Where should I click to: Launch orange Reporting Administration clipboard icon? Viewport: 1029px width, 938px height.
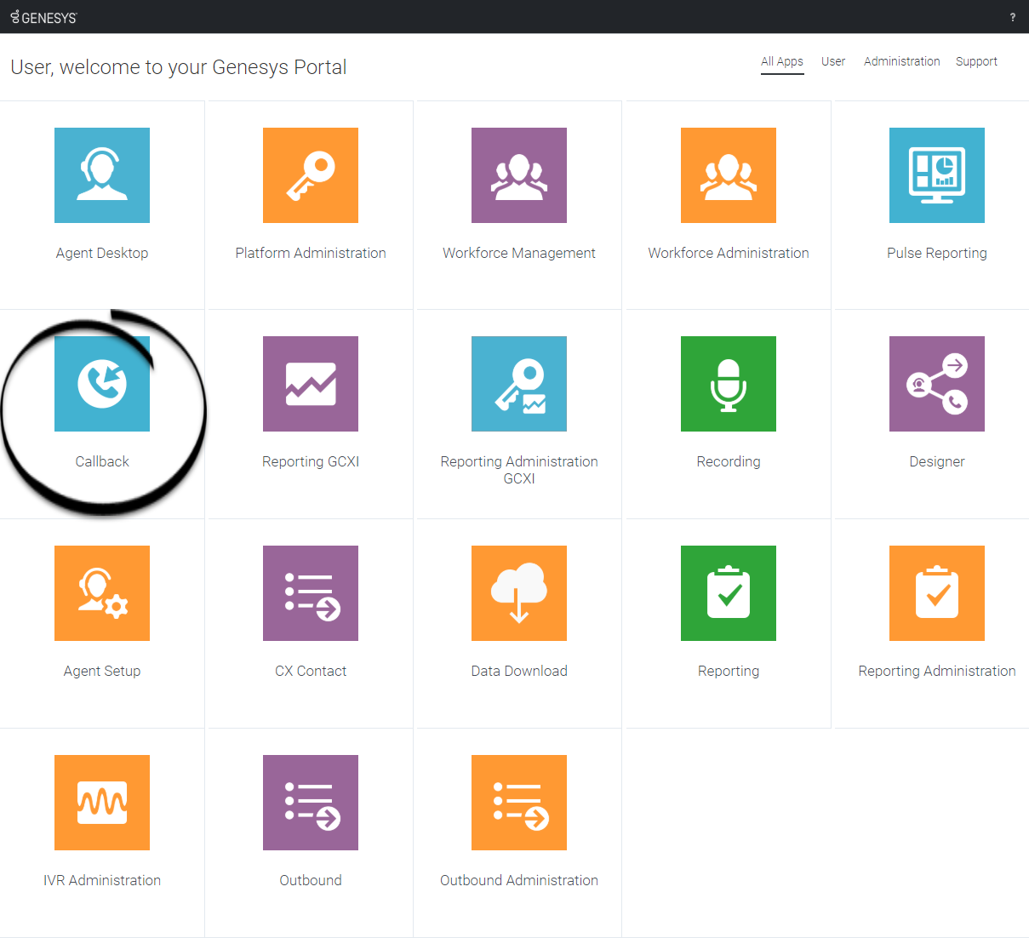pos(937,593)
